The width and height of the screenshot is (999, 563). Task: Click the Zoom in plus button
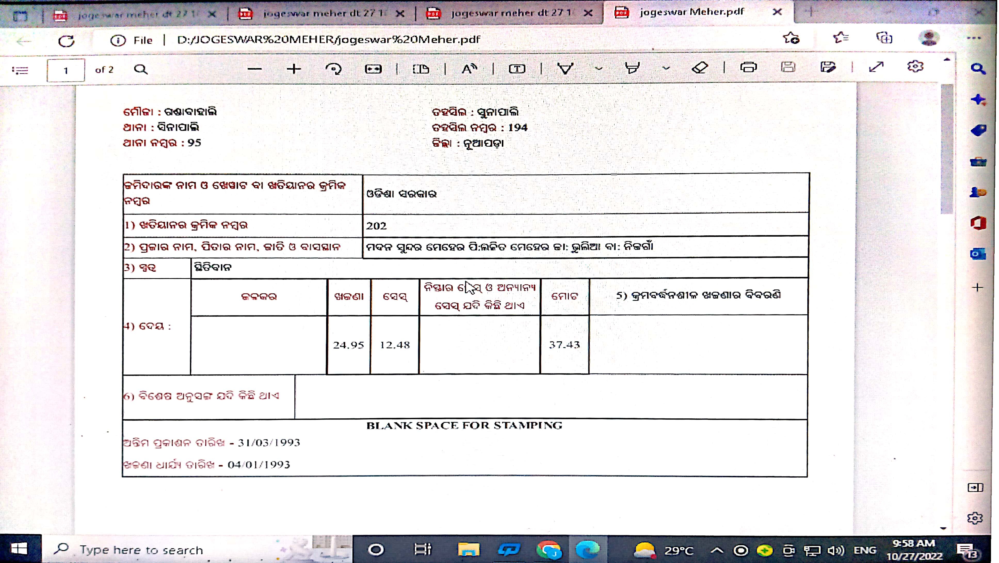point(294,69)
